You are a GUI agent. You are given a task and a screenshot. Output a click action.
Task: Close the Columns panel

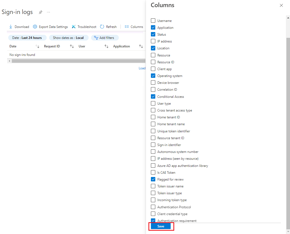281,5
